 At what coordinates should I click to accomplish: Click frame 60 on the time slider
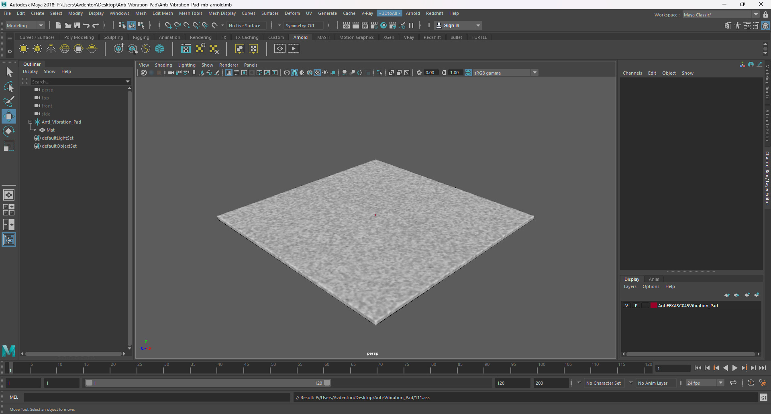click(x=326, y=367)
